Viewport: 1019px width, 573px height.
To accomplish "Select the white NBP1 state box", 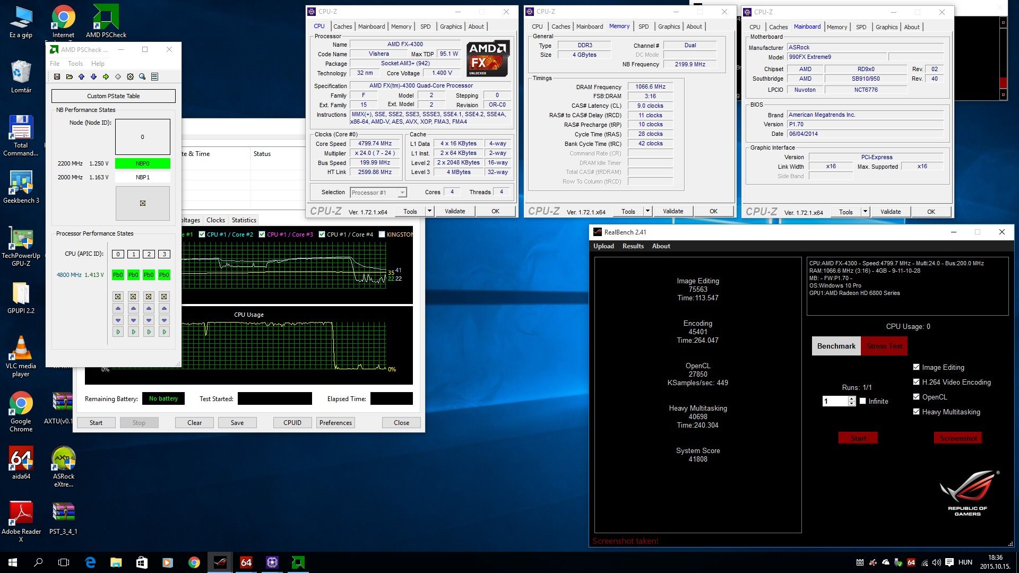I will [143, 177].
